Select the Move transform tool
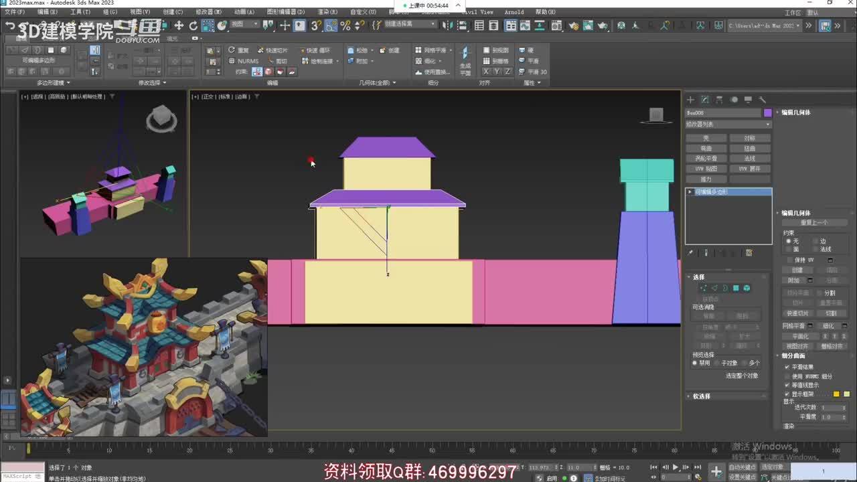This screenshot has width=857, height=482. click(x=179, y=25)
